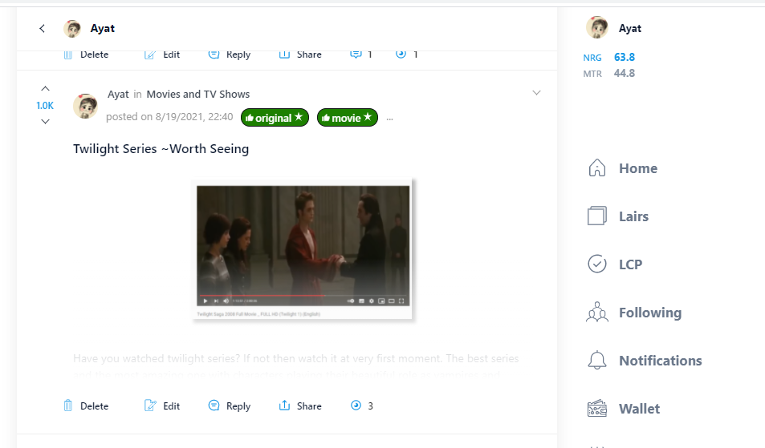Upvote the Twilight Series post
Screen dimensions: 765x448
click(45, 89)
